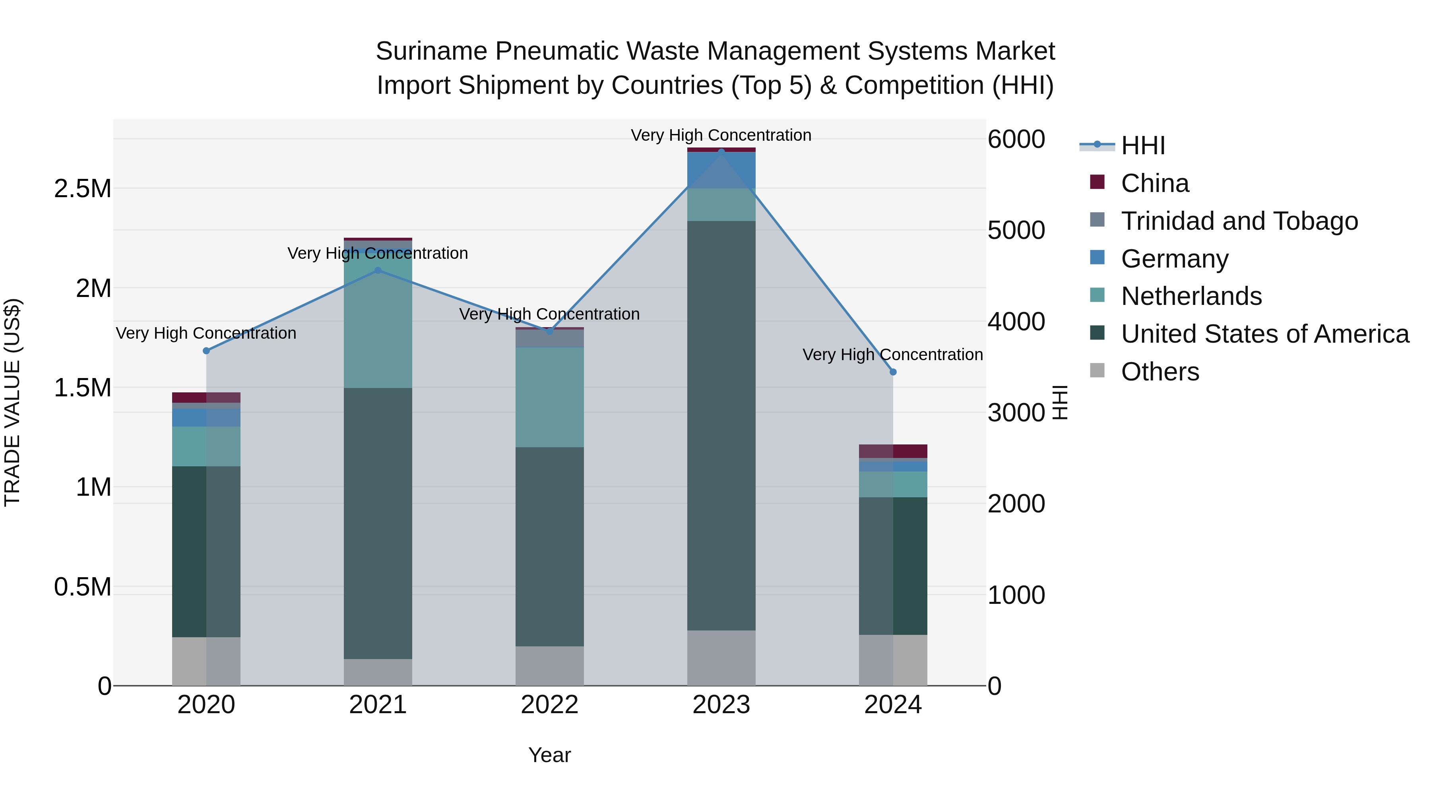Click the Netherlands teal legend swatch

click(x=1097, y=295)
